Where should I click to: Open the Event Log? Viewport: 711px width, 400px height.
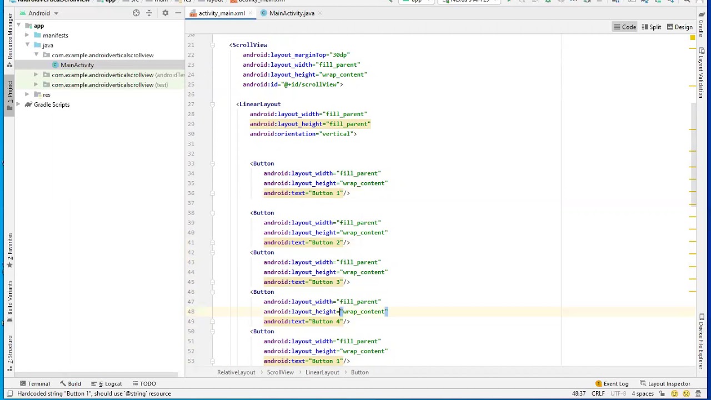point(612,384)
